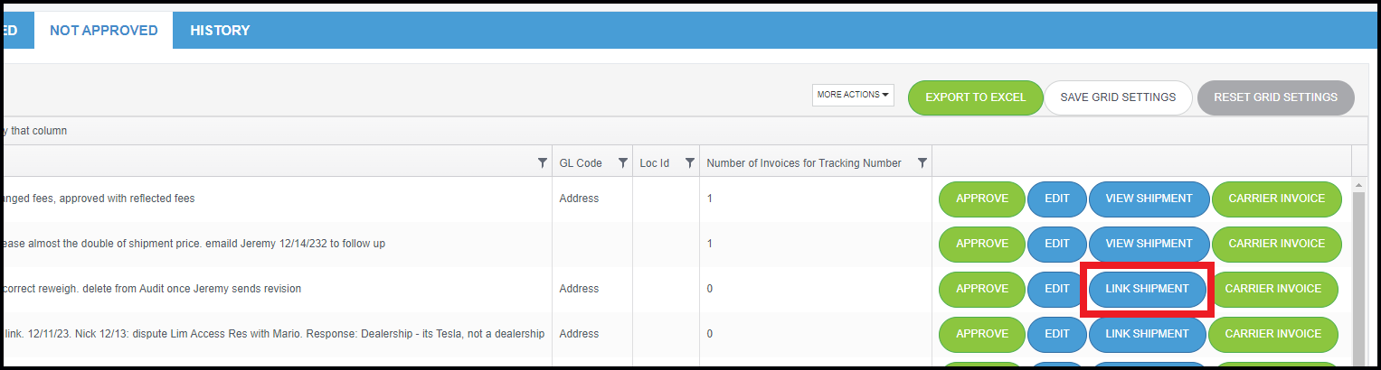Edit the 'approved with reflected fees' row
This screenshot has width=1381, height=370.
click(x=1057, y=199)
